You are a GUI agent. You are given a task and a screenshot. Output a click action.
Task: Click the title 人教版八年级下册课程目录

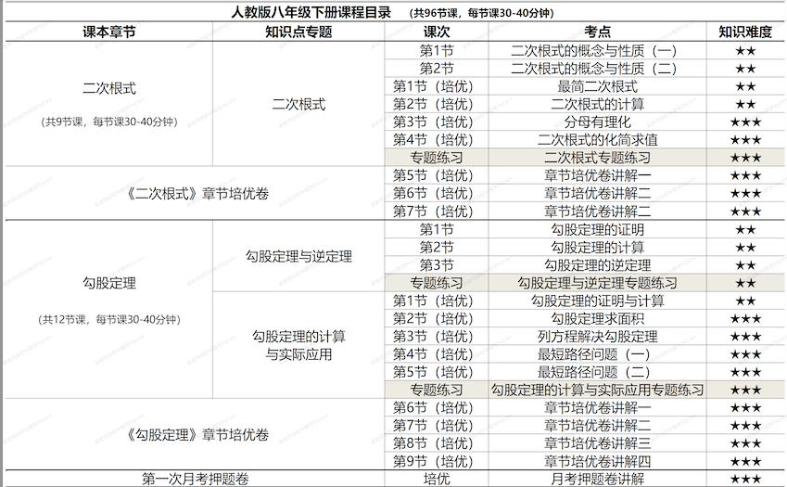[311, 12]
